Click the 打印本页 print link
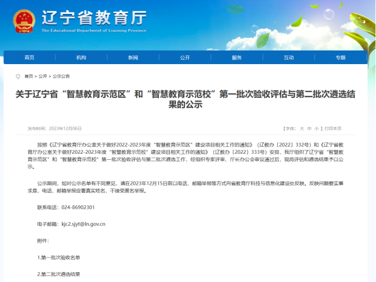Screen dimensions: 376x282 click(333, 129)
